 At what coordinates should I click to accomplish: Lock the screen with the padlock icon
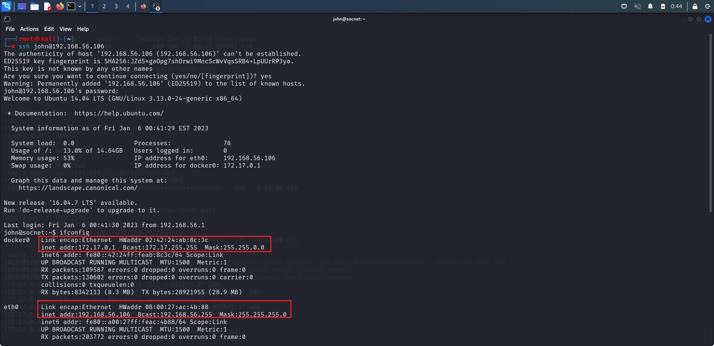pyautogui.click(x=695, y=6)
